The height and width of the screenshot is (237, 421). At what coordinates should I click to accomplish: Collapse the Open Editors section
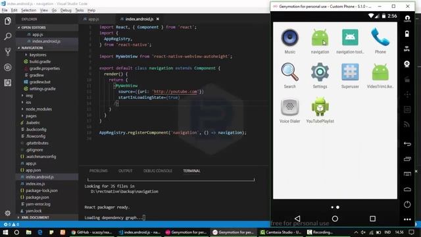click(x=34, y=28)
